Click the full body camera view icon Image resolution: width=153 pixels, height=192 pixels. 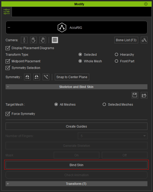(24, 40)
